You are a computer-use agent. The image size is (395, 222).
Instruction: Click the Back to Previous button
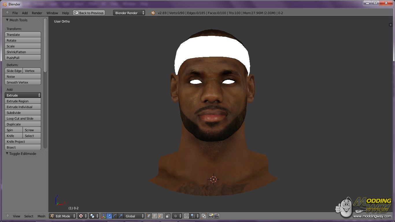coord(89,13)
